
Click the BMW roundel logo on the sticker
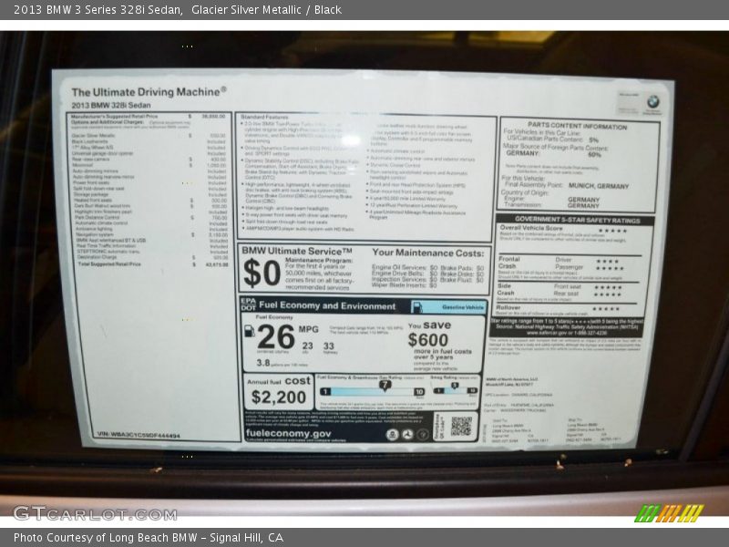point(652,101)
